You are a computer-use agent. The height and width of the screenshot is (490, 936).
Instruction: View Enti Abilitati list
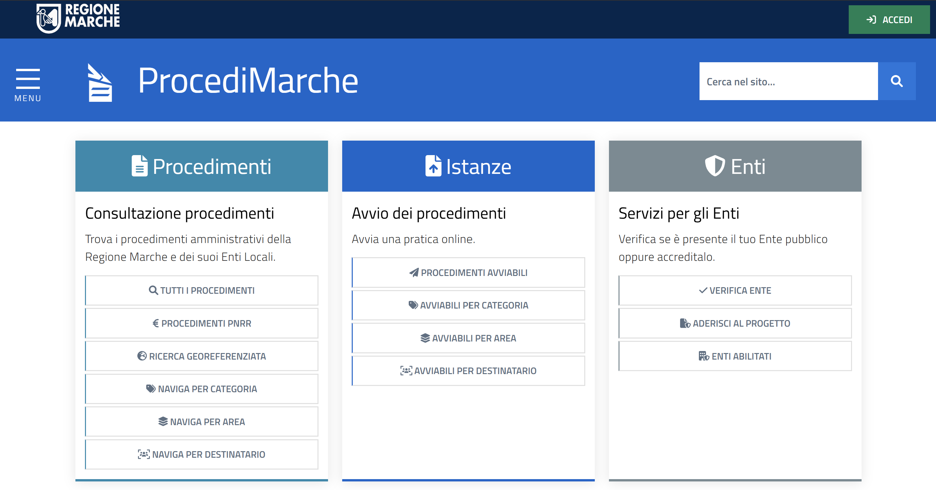coord(735,356)
